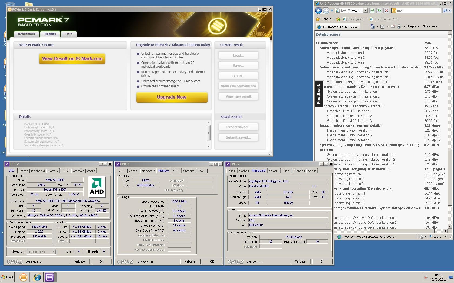Image resolution: width=454 pixels, height=283 pixels.
Task: Expand the IE address bar dropdown
Action: click(366, 11)
